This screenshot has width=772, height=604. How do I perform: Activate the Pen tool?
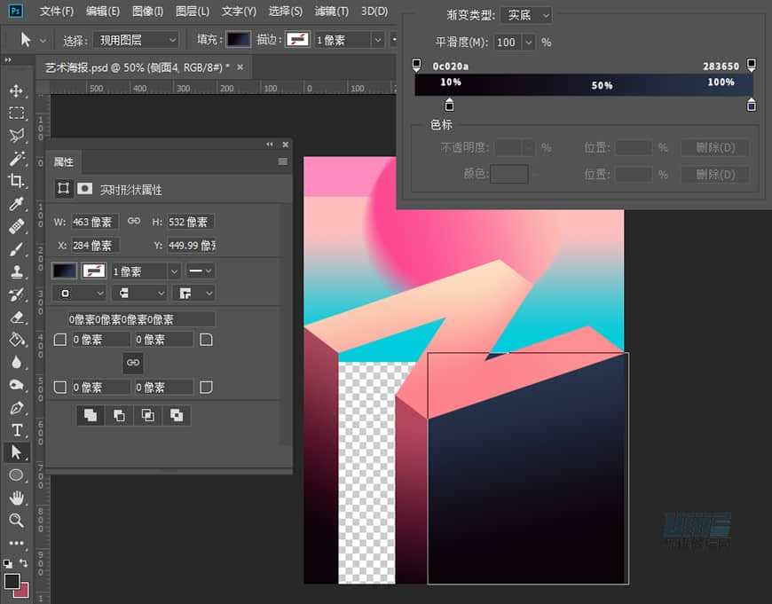[16, 408]
